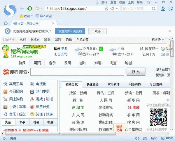This screenshot has width=175, height=141.
Task: Open the 查看 menu
Action: click(x=113, y=2)
